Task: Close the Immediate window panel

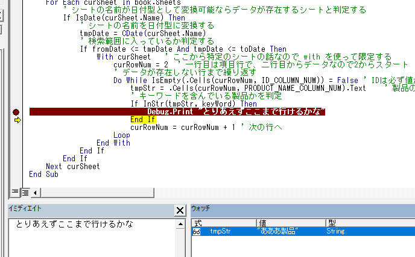Action: point(180,211)
